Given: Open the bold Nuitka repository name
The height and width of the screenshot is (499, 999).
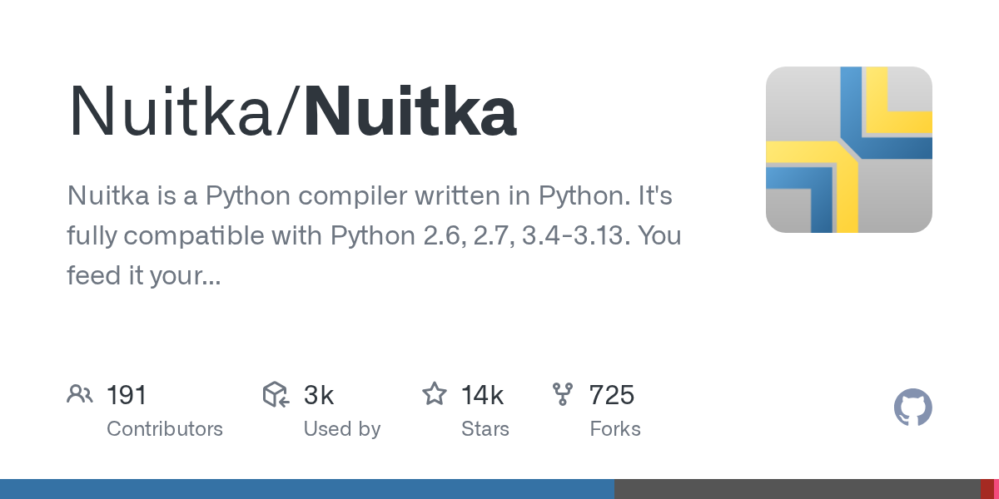Looking at the screenshot, I should [x=410, y=112].
